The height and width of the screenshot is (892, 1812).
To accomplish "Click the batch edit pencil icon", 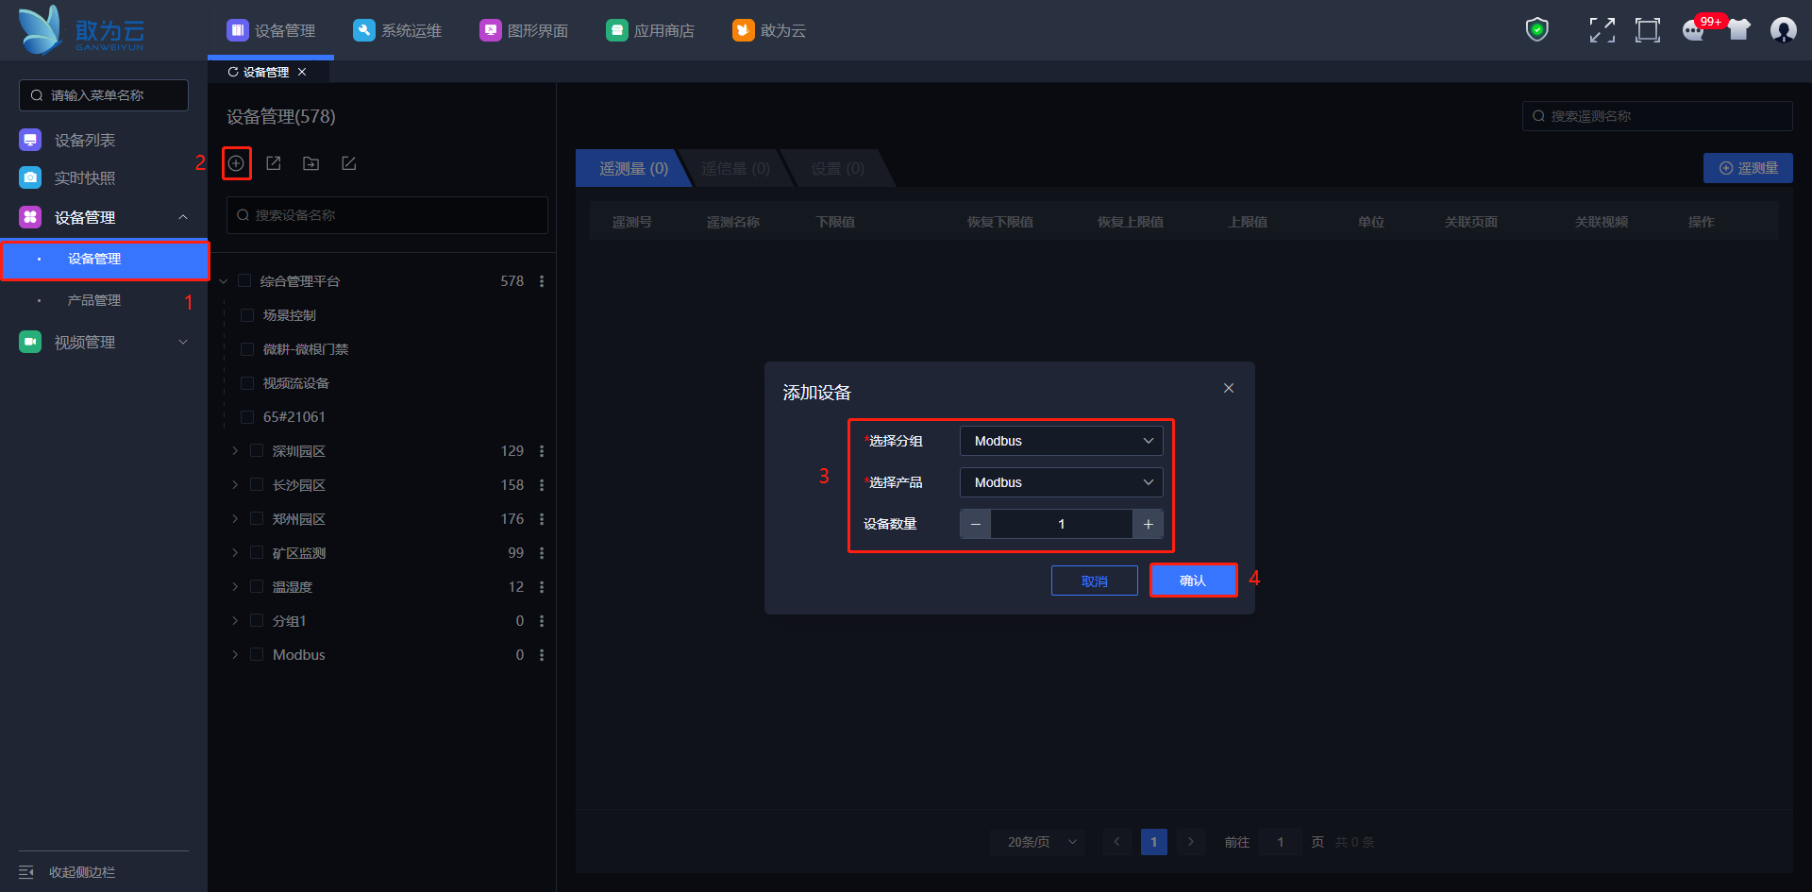I will pyautogui.click(x=348, y=163).
